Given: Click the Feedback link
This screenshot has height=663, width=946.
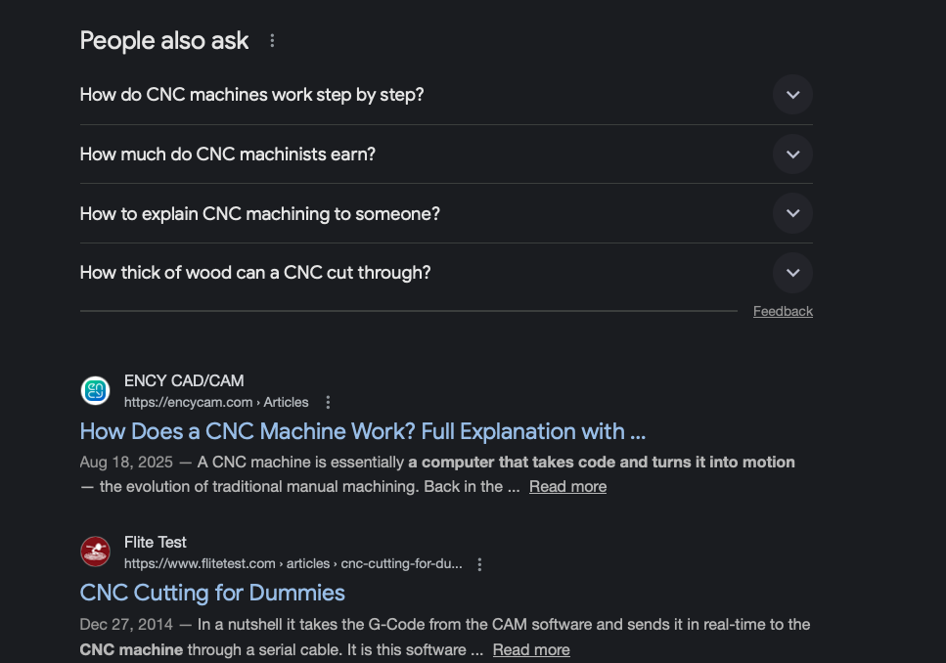Looking at the screenshot, I should pos(783,311).
